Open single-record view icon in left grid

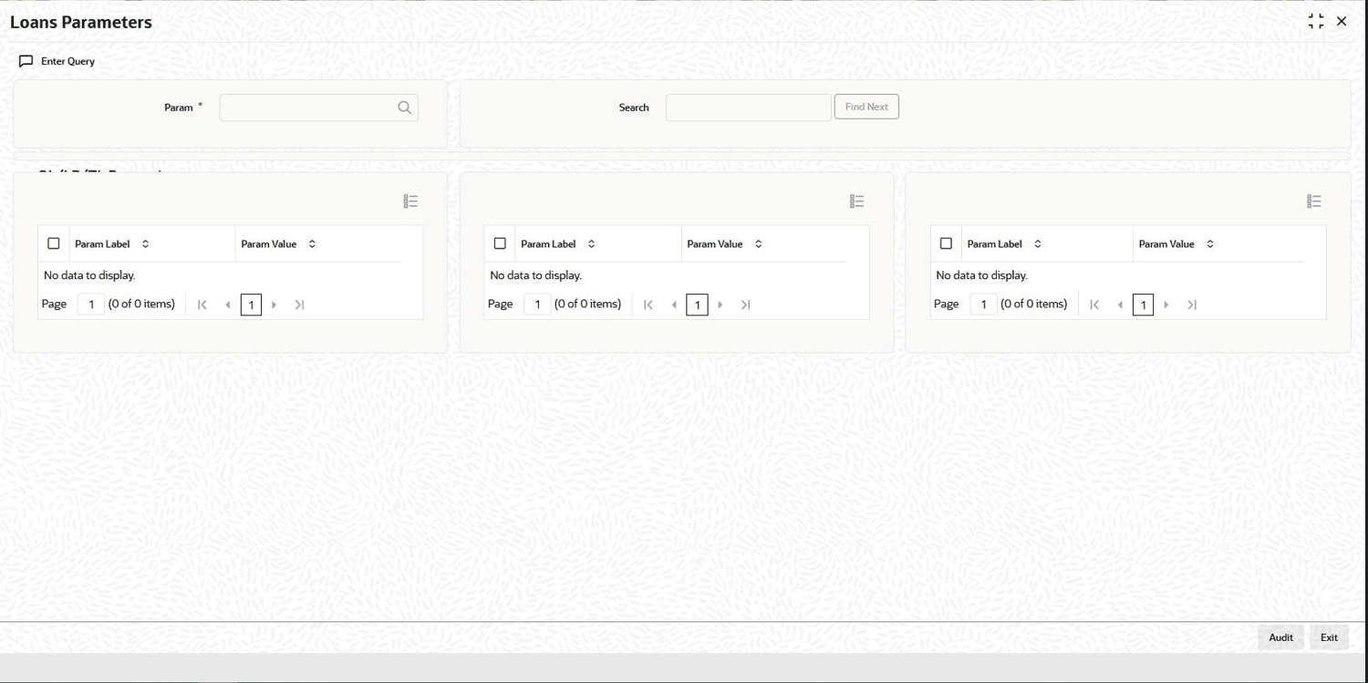pos(410,202)
